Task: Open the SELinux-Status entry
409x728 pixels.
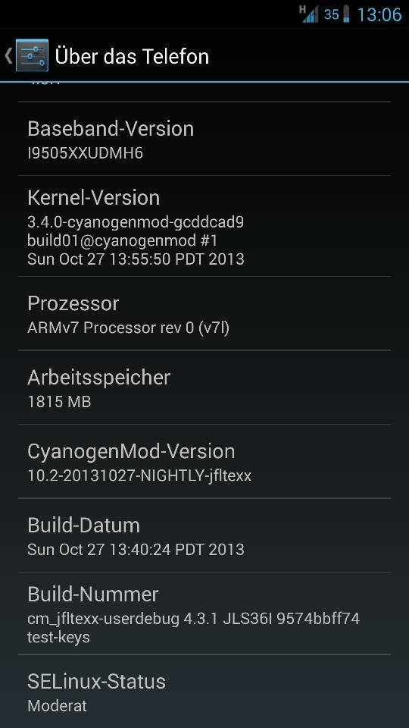Action: (x=204, y=692)
